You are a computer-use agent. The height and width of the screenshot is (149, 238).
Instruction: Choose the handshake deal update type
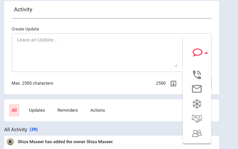pos(197,119)
